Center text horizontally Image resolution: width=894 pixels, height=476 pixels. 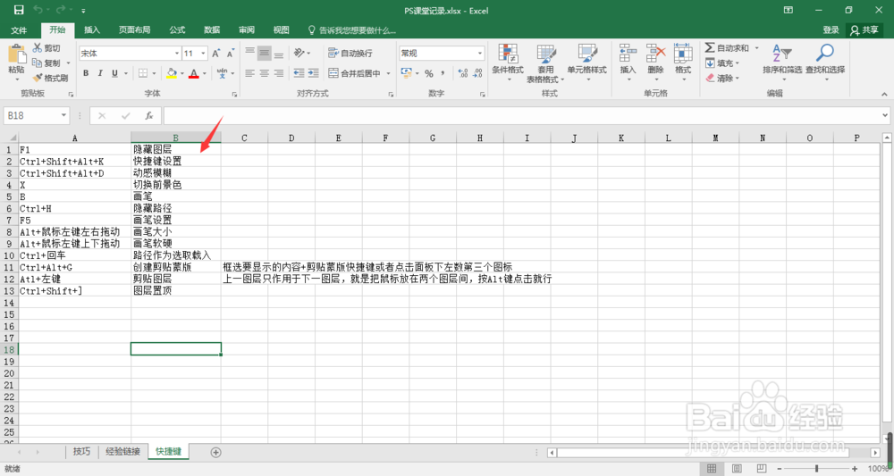point(264,73)
